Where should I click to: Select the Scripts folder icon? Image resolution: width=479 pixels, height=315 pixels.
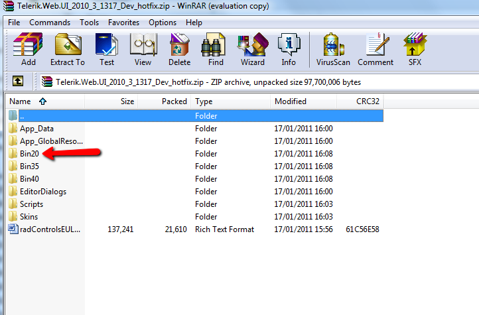(x=13, y=204)
